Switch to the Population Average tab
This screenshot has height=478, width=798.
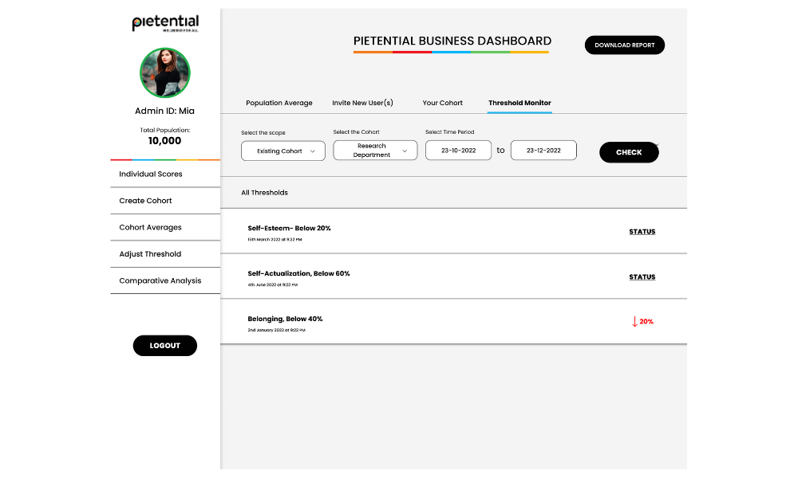point(279,103)
